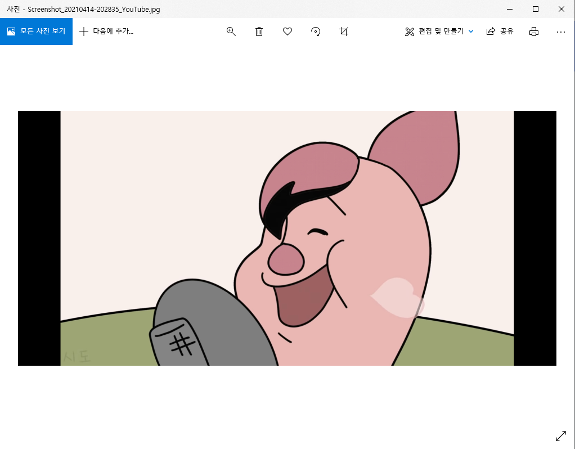
Task: Click the 다음에 추가 button
Action: pos(106,32)
